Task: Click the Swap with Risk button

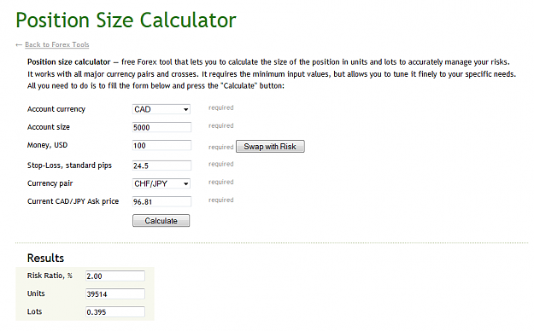Action: [270, 146]
